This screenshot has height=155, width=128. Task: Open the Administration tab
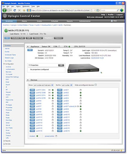click(85, 21)
